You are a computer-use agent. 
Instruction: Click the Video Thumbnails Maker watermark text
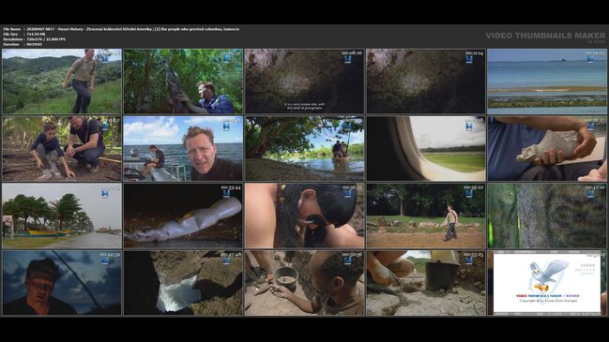pos(545,36)
